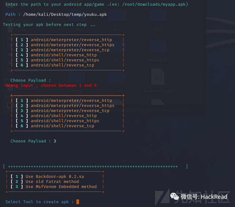Click the red 'Wrong input , choose between 1 and 6' message
This screenshot has height=207, width=235.
pos(51,85)
